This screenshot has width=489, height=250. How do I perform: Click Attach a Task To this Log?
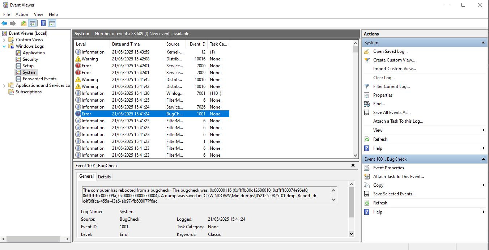click(398, 121)
